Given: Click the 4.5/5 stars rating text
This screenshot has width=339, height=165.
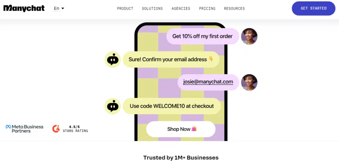Looking at the screenshot, I should 75,129.
